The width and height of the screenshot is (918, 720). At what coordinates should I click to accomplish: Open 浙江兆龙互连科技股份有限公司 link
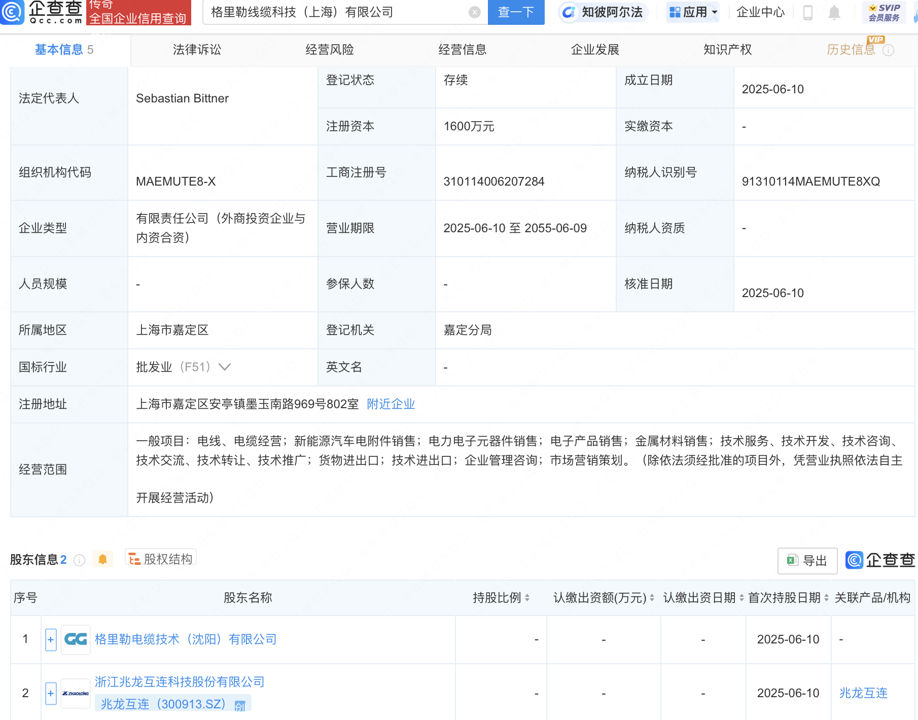pos(180,682)
